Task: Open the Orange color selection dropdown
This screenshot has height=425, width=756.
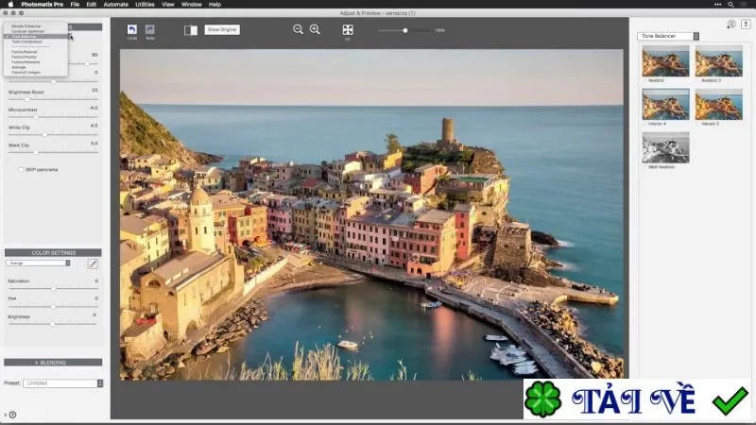Action: (38, 263)
